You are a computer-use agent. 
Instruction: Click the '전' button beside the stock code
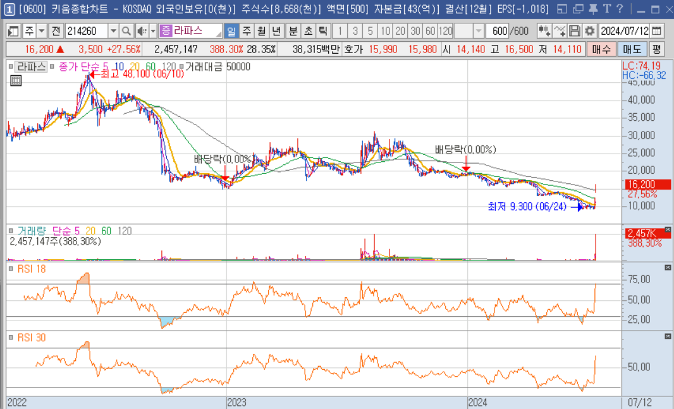[x=56, y=31]
